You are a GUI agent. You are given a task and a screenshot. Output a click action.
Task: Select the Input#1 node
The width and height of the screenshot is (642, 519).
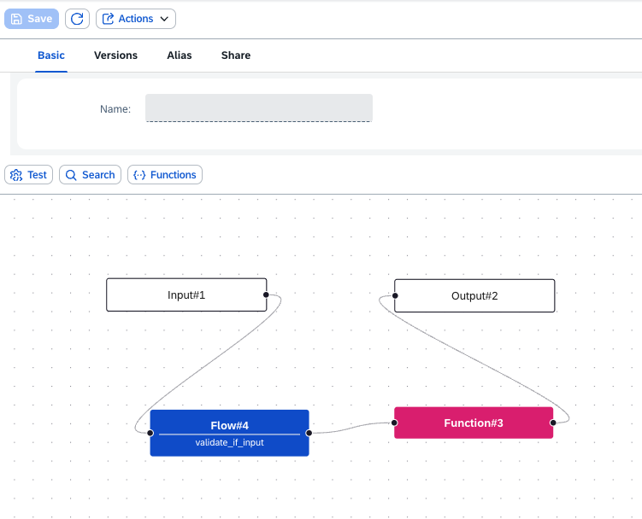coord(186,294)
